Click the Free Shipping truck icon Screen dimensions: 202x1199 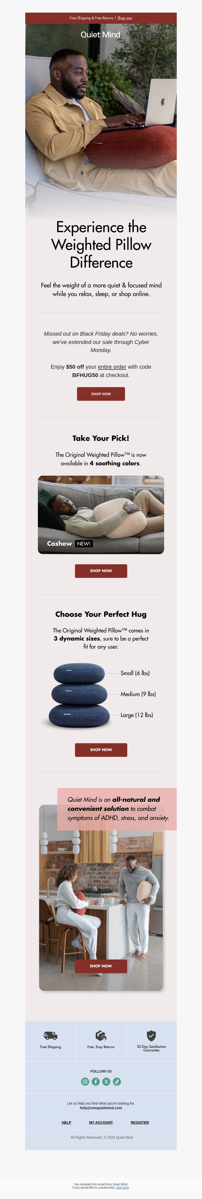(x=50, y=1035)
